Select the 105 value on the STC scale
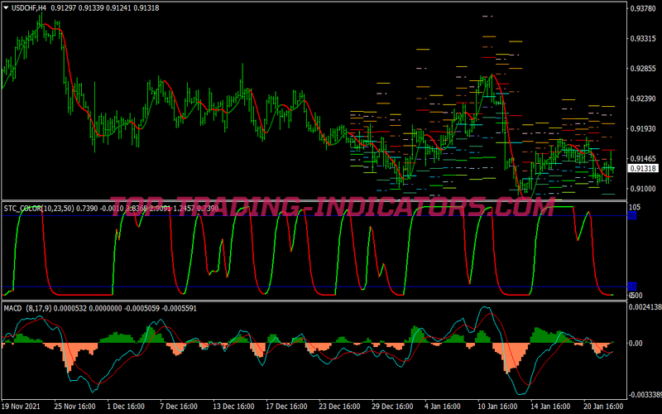 pyautogui.click(x=635, y=207)
